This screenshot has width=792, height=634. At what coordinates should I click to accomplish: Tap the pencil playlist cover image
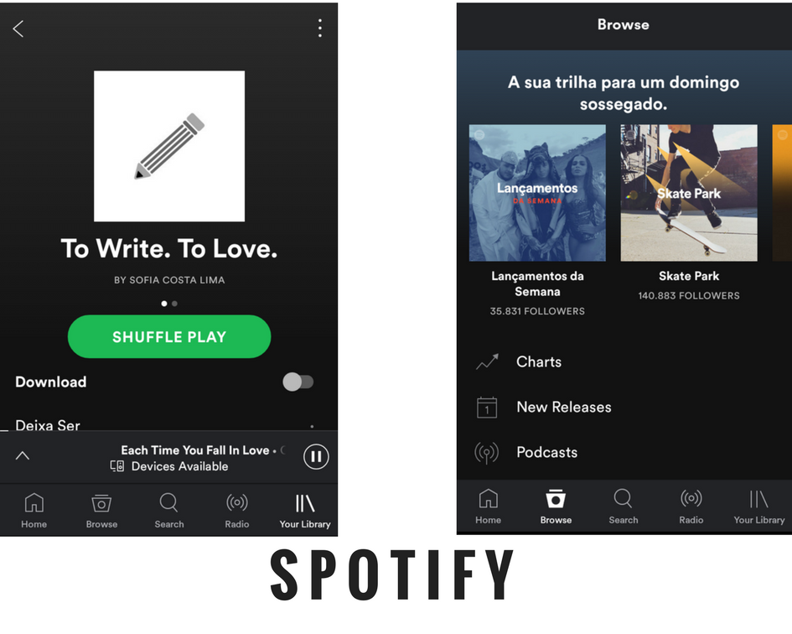tap(169, 146)
